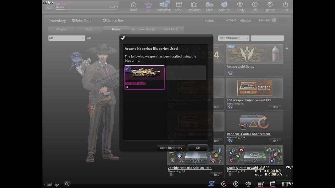
Task: Click the scroll-down arrow of item list
Action: (287, 176)
